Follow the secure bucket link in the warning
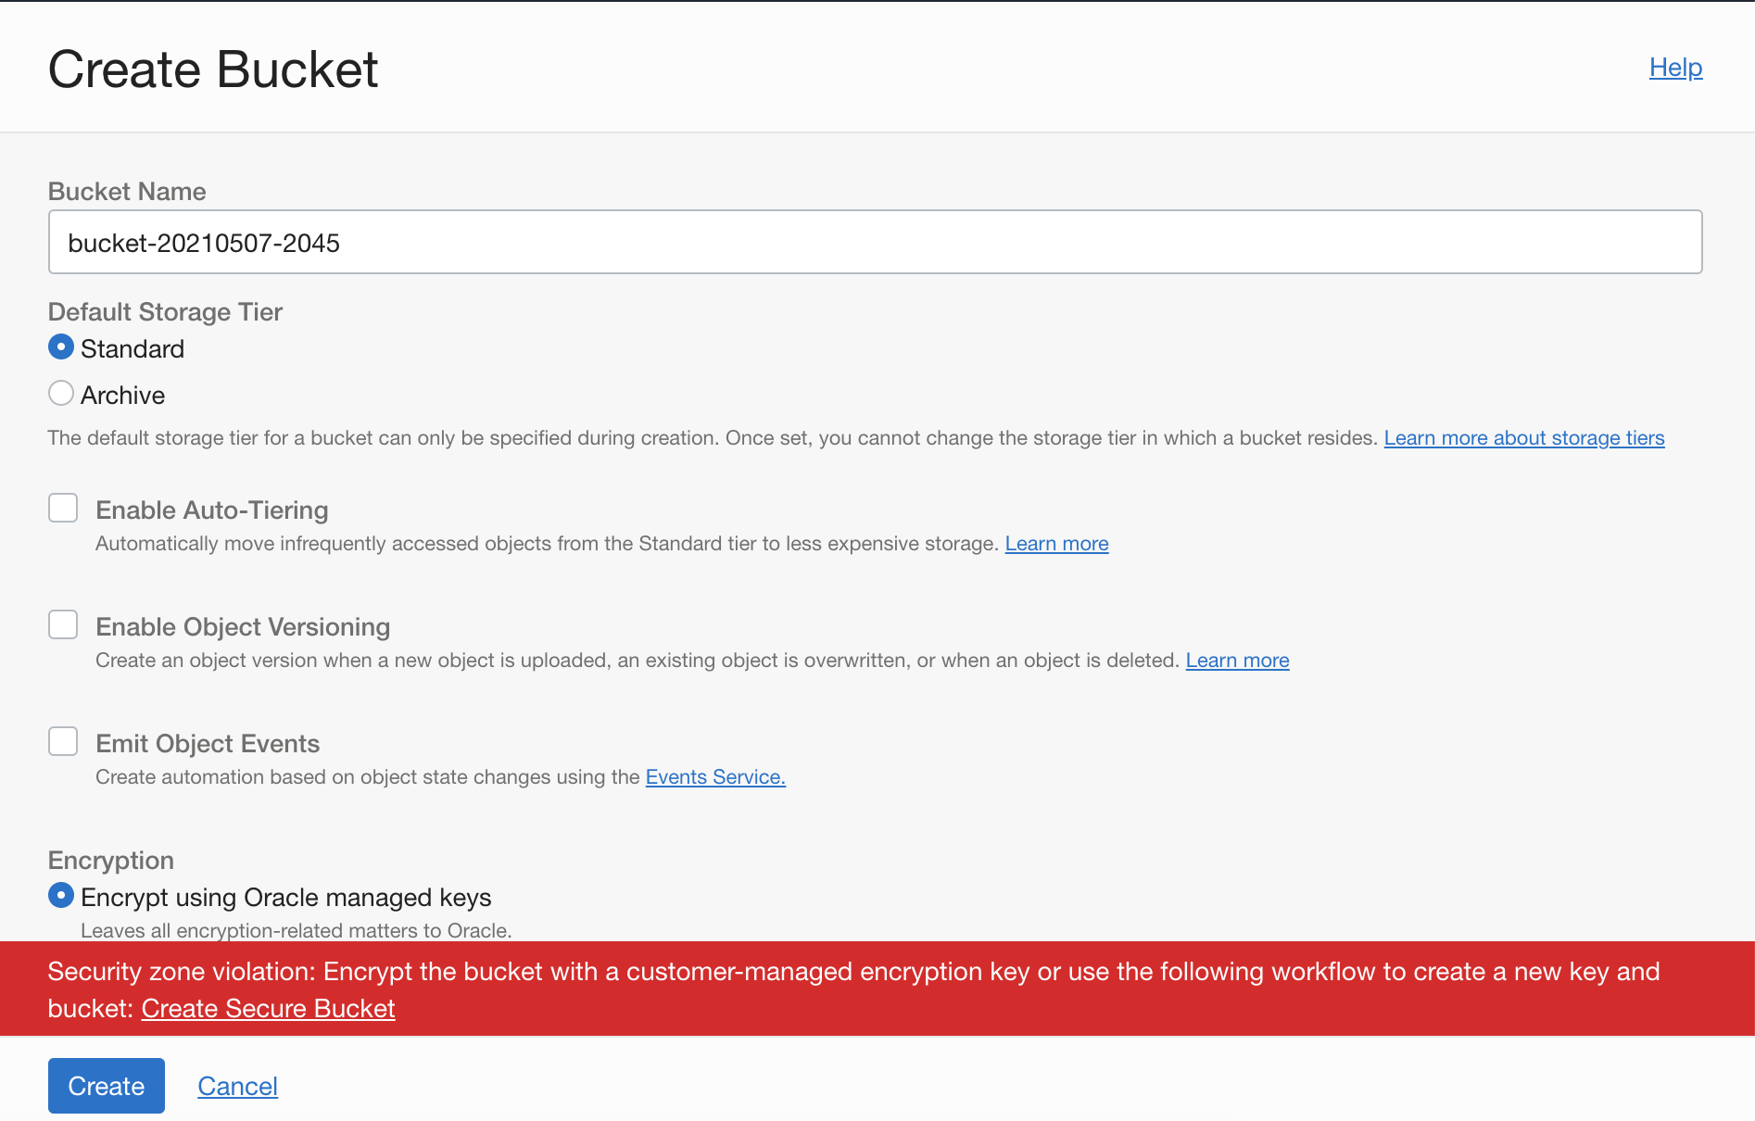Screen dimensions: 1755x1121 click(268, 1008)
